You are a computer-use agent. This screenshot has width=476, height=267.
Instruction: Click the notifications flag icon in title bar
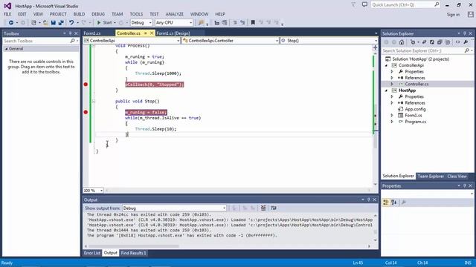(x=354, y=4)
